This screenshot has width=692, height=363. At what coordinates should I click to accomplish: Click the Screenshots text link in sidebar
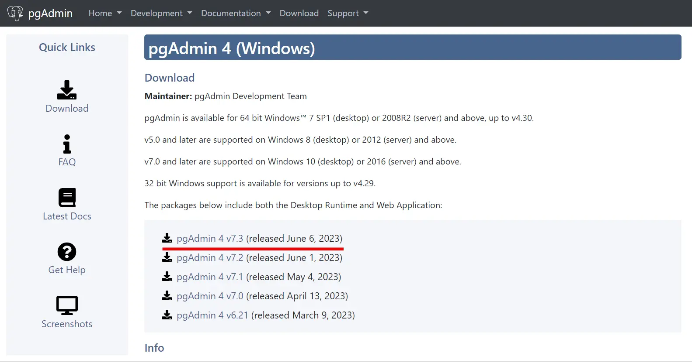pos(67,324)
